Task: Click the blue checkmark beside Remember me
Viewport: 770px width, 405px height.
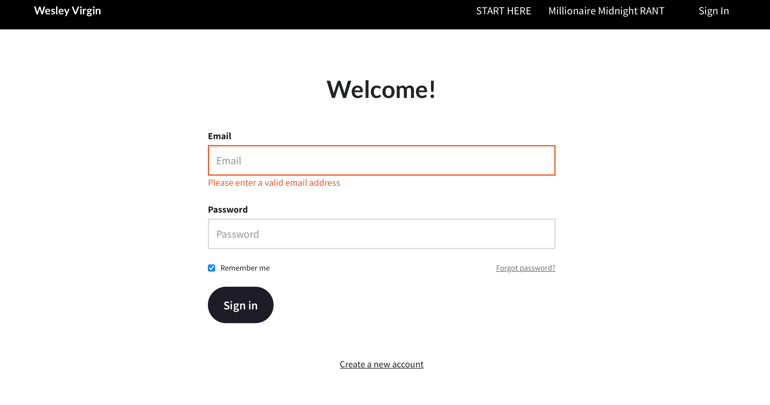Action: point(211,268)
